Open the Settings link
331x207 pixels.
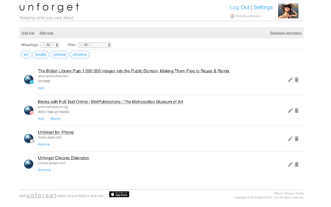[263, 7]
